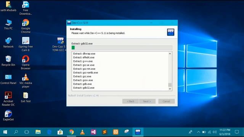Screen dimensions: 244x137
Task: Open the Action Center notifications
Action: (237, 132)
